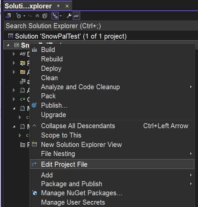Click the settings file icon below the folder
The width and height of the screenshot is (198, 207).
coord(23,81)
